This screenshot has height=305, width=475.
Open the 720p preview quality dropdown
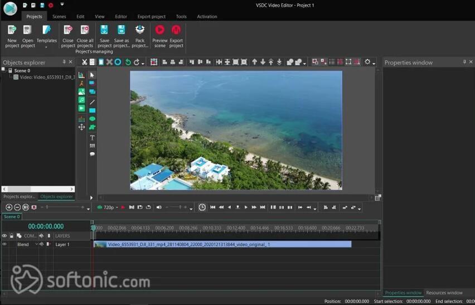click(x=117, y=207)
